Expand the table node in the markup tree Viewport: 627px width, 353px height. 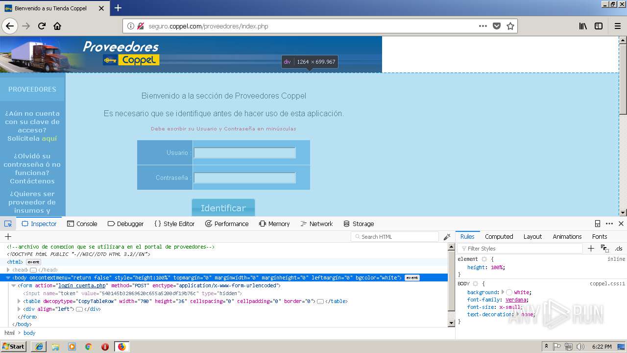19,301
